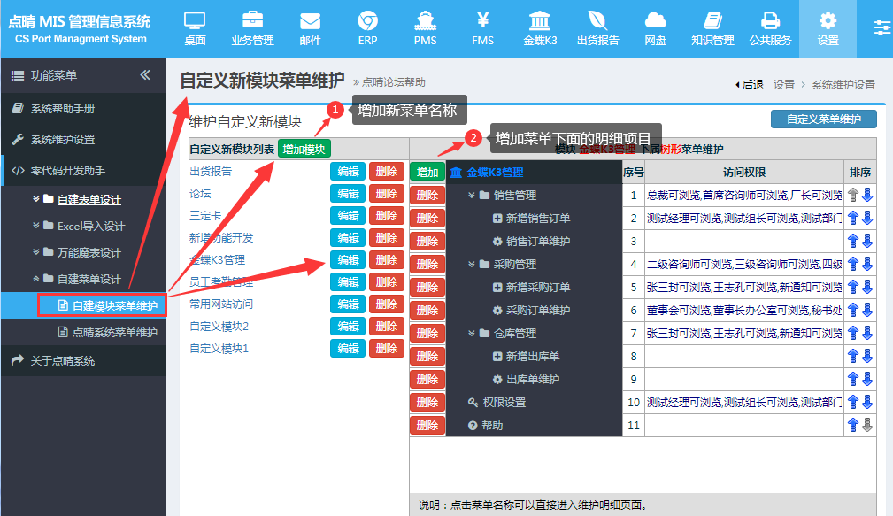
Task: Collapse the 仓库管理 tree folder
Action: [473, 334]
